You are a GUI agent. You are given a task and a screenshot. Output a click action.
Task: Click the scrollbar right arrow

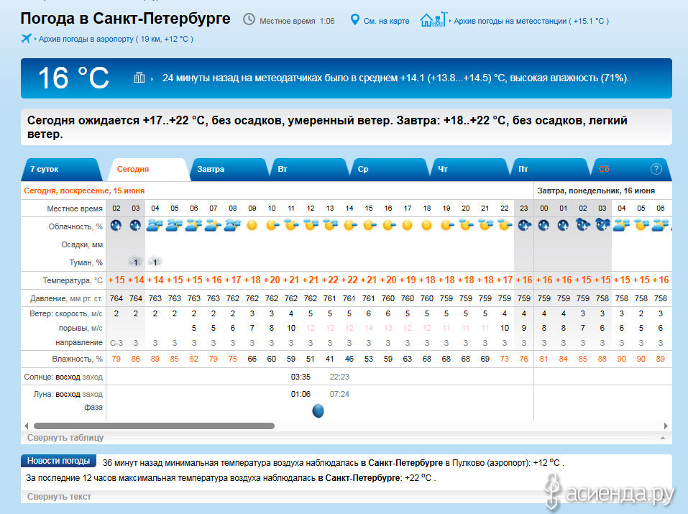[666, 426]
